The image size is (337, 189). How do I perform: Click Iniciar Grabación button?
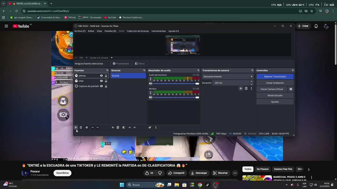pyautogui.click(x=275, y=83)
